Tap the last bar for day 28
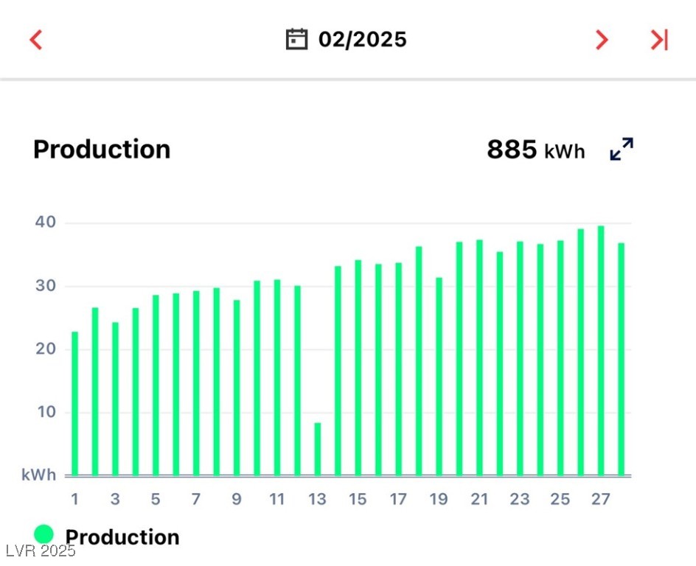Screen dimensions: 696x566 click(621, 359)
